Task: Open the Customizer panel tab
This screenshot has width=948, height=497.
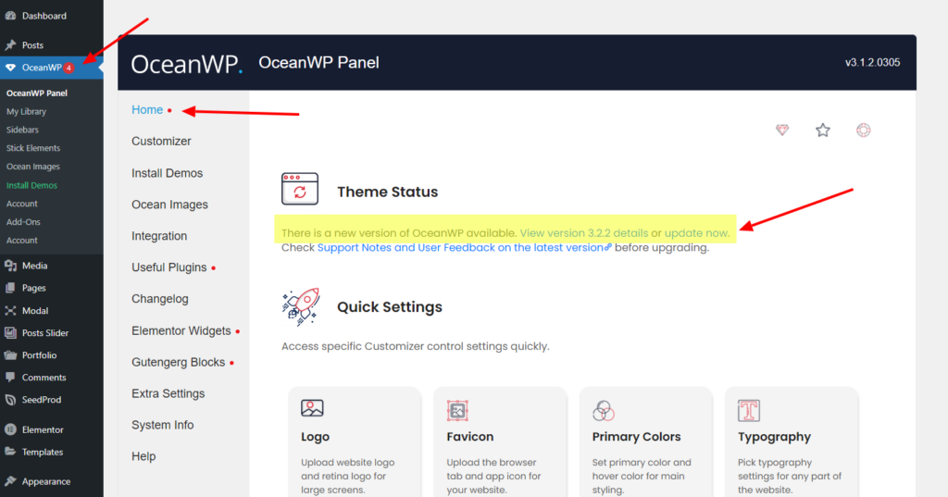Action: pos(161,141)
